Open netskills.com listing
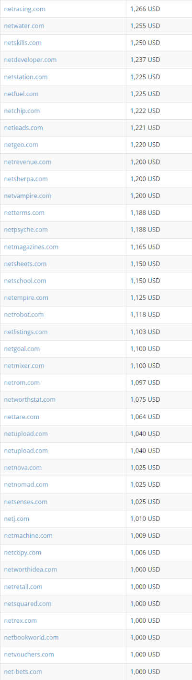The height and width of the screenshot is (680, 192). point(23,43)
